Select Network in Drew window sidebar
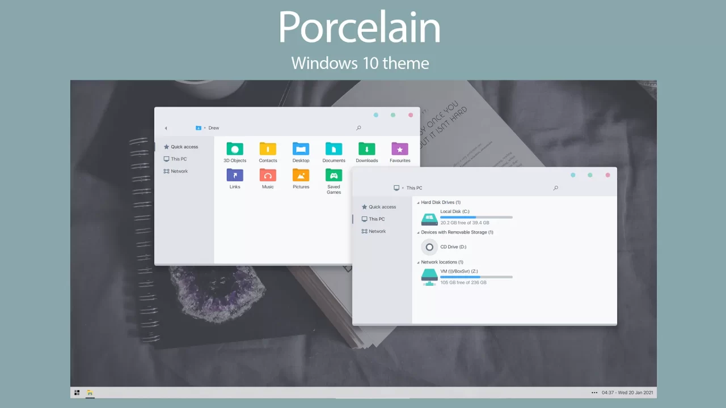 pos(176,171)
